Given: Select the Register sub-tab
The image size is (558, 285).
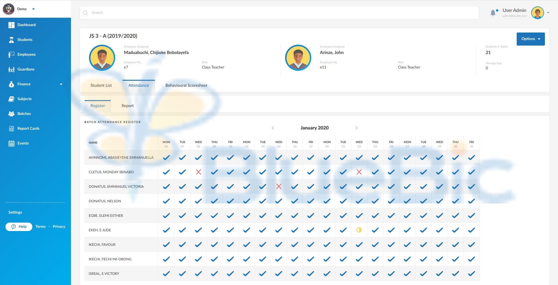Looking at the screenshot, I should 98,106.
